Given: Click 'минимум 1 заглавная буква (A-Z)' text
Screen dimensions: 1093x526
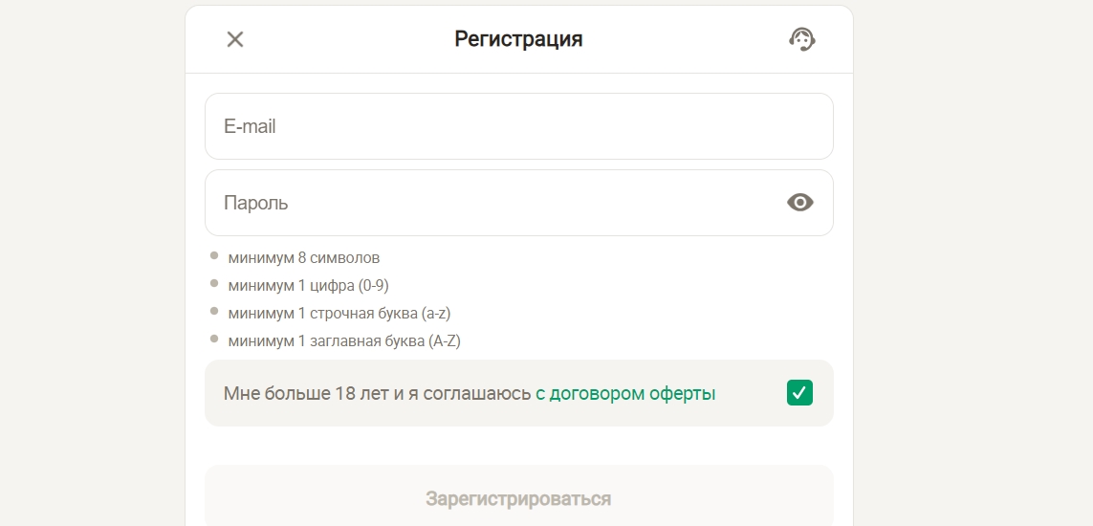Looking at the screenshot, I should pyautogui.click(x=344, y=341).
